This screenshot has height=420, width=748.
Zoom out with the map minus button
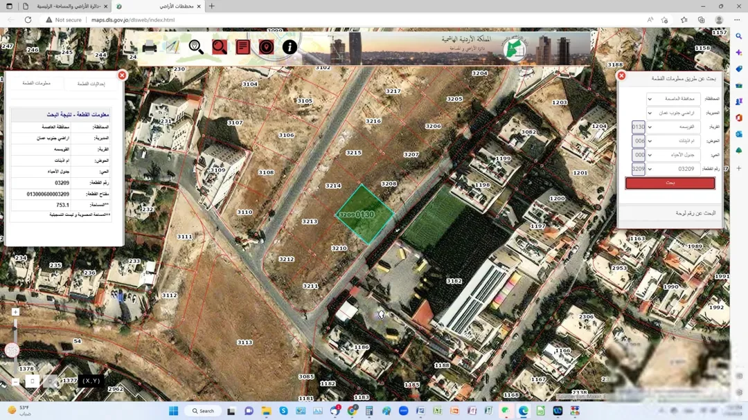tap(15, 382)
